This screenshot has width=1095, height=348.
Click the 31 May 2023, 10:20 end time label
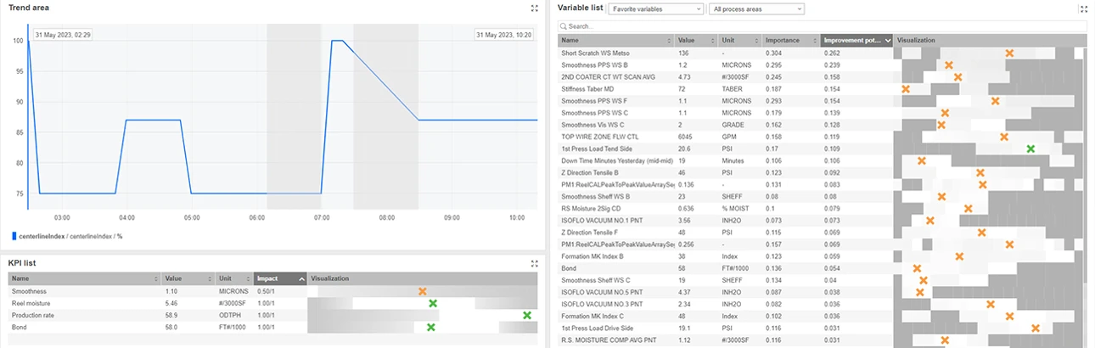(504, 35)
